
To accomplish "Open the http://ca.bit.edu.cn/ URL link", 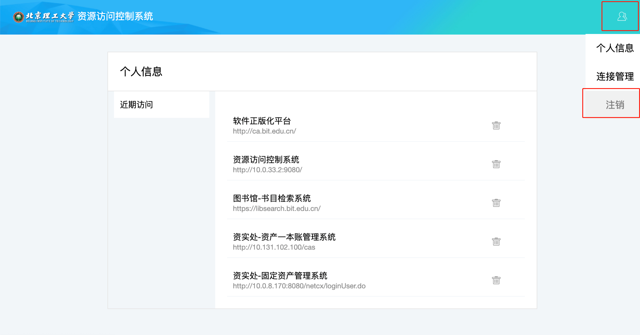I will coord(264,131).
